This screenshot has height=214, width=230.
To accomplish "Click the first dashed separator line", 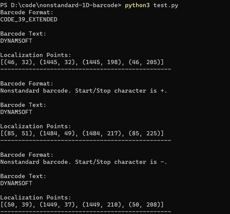I will click(x=85, y=69).
